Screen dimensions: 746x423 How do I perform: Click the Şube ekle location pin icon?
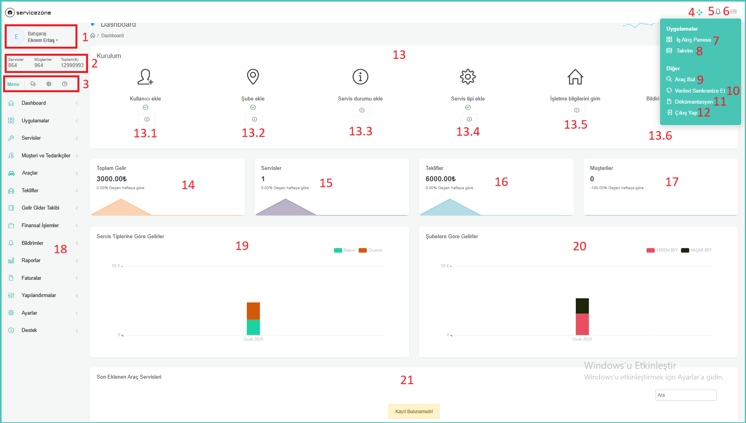(253, 77)
